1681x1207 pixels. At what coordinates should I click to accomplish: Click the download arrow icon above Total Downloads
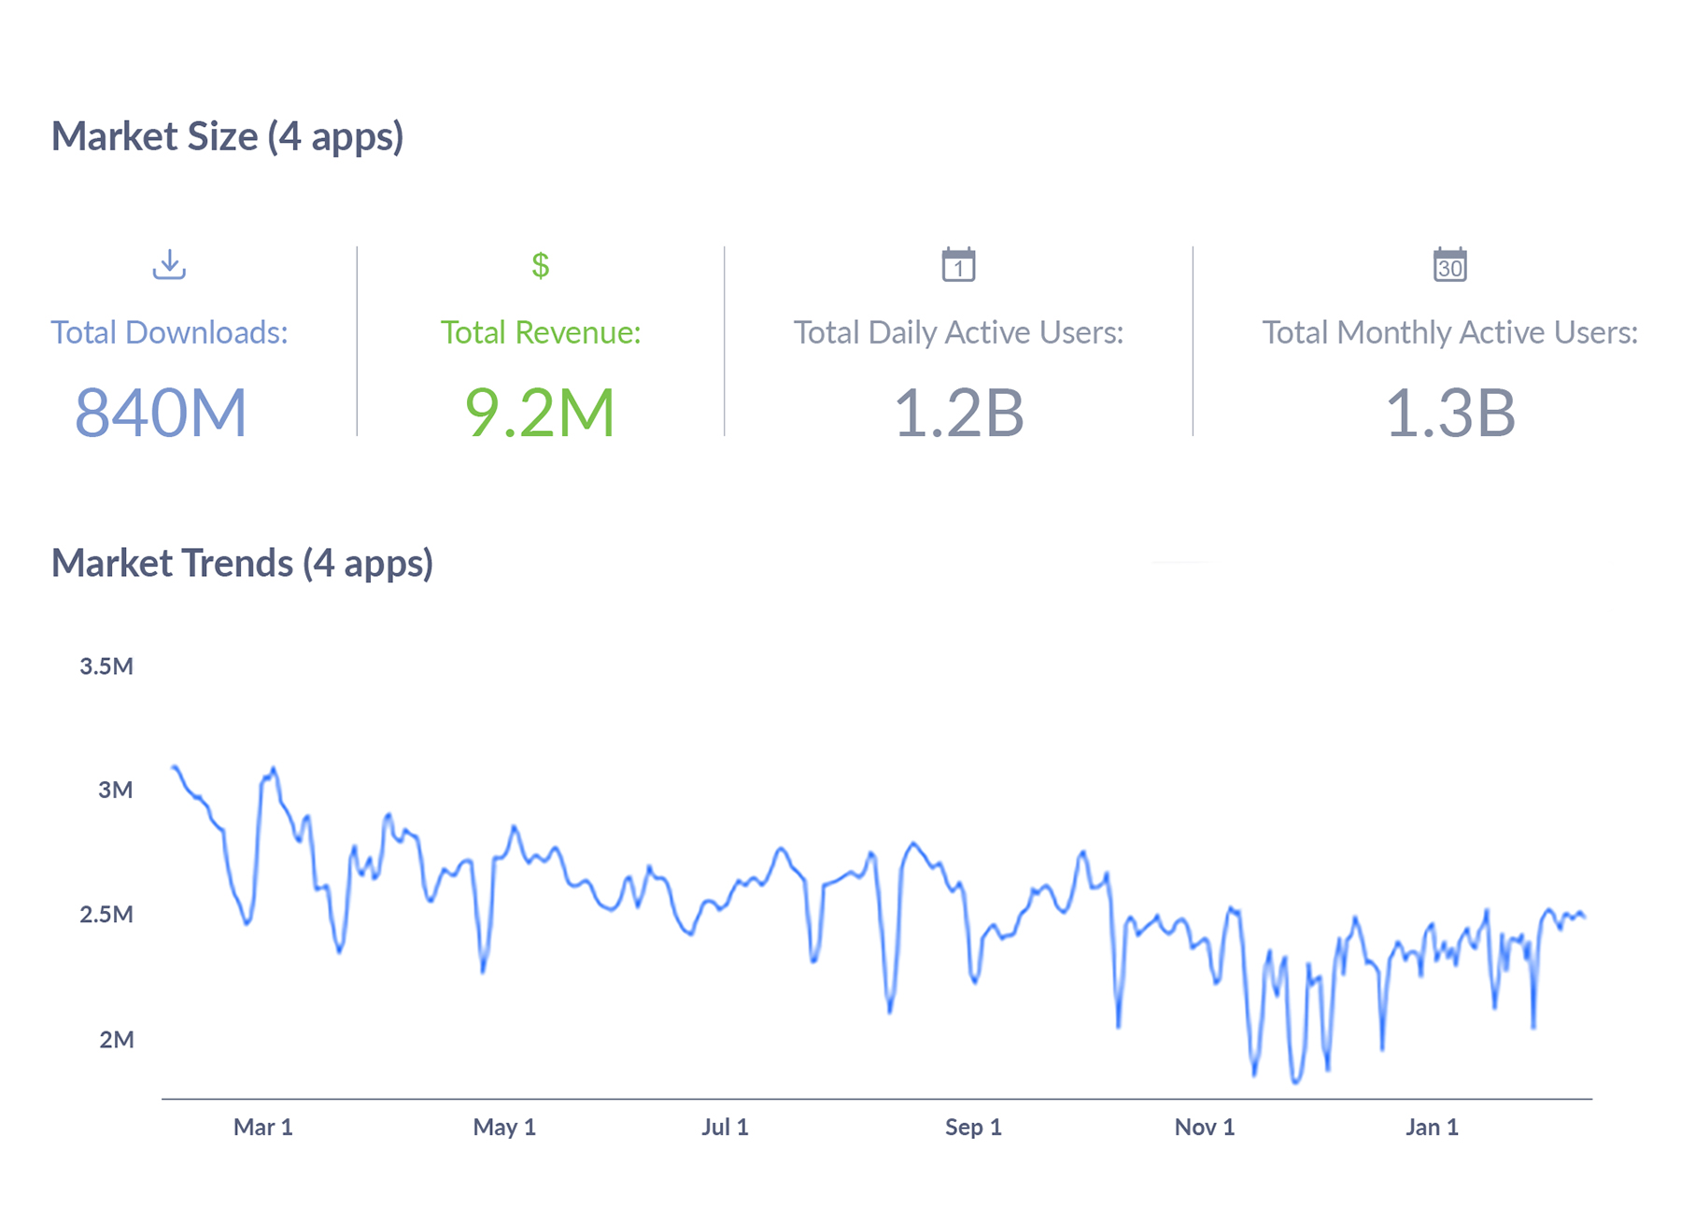169,264
